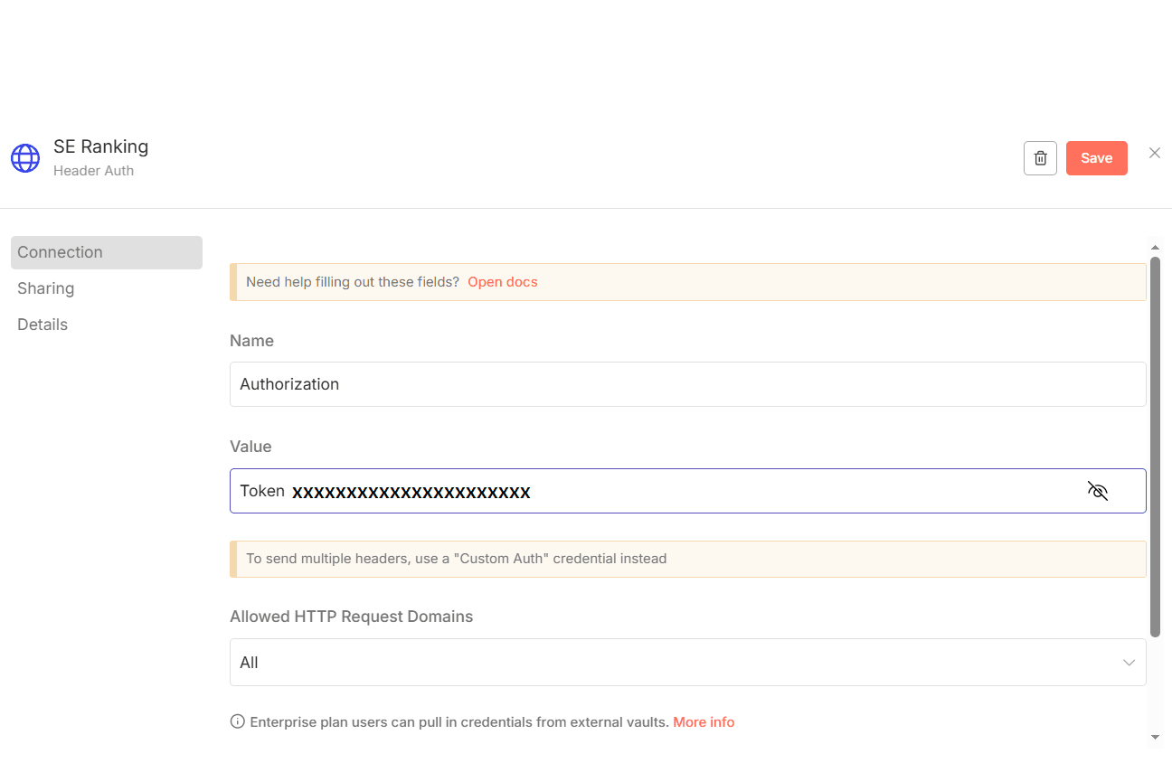The height and width of the screenshot is (763, 1172).
Task: Open the Allowed HTTP Request Domains dropdown
Action: [x=687, y=663]
